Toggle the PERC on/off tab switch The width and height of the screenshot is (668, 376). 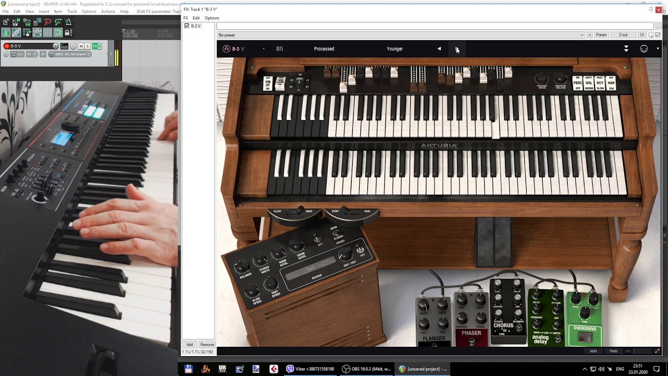578,83
